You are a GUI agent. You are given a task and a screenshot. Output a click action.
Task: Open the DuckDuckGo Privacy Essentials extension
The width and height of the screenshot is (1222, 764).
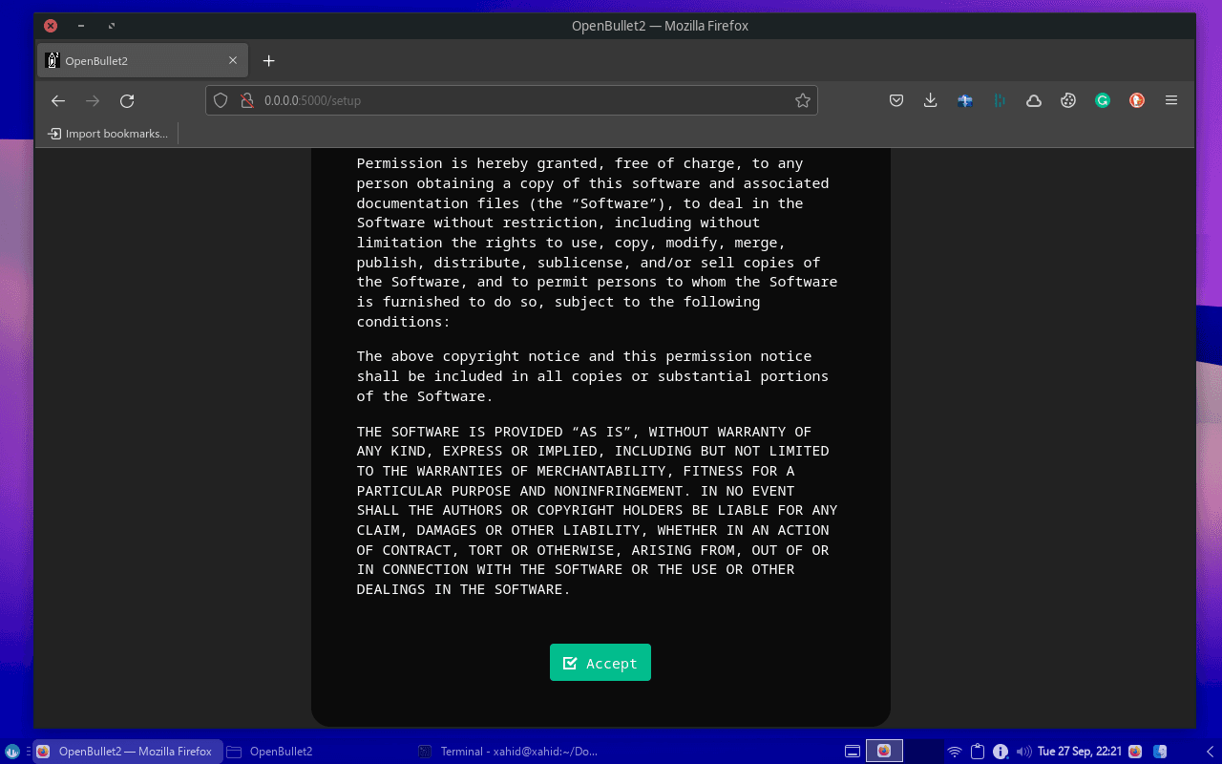pyautogui.click(x=1136, y=100)
